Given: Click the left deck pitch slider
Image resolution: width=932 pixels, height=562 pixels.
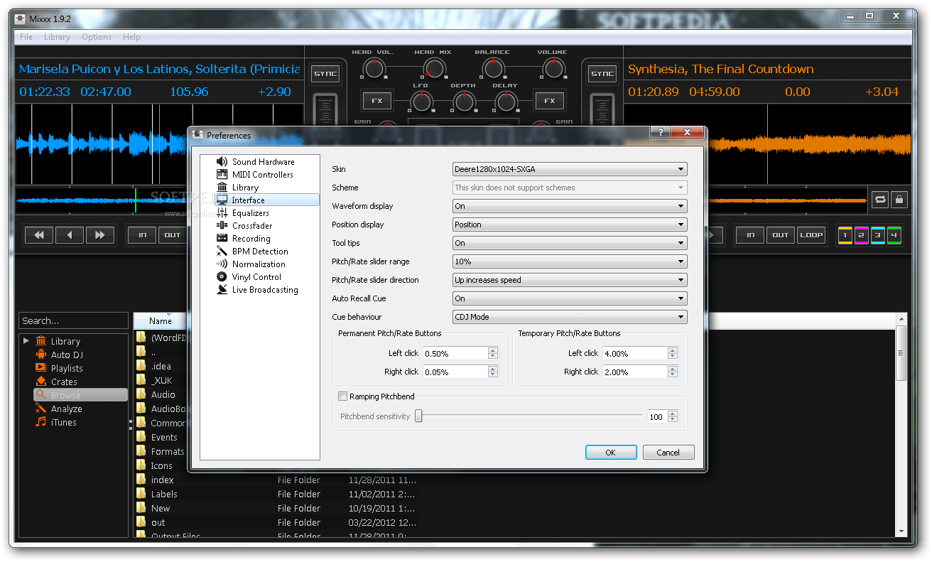Looking at the screenshot, I should pyautogui.click(x=326, y=110).
